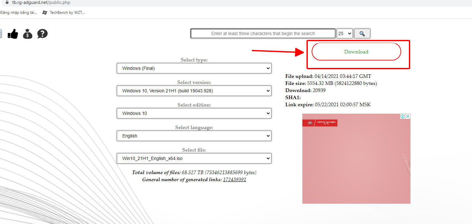
Task: Click the URL tb.rg-adguard.net/public.php in the address bar
Action: [41, 3]
